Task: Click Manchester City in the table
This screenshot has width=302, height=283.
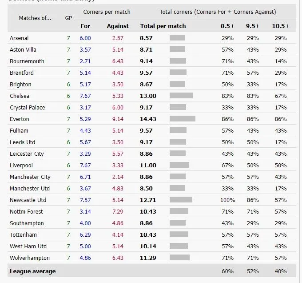Action: tap(30, 177)
